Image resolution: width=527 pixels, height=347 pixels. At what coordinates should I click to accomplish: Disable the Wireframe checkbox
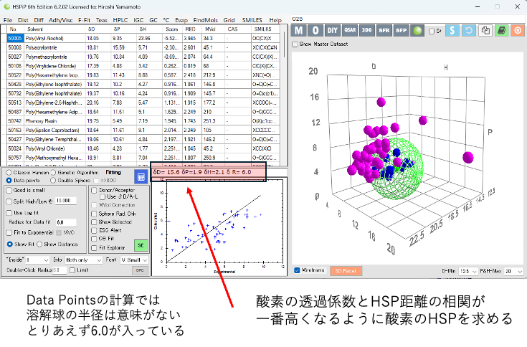point(298,270)
